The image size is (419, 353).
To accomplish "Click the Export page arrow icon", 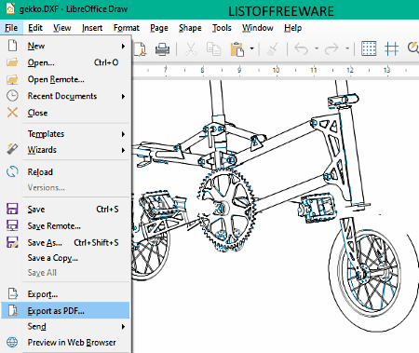I will click(x=13, y=293).
